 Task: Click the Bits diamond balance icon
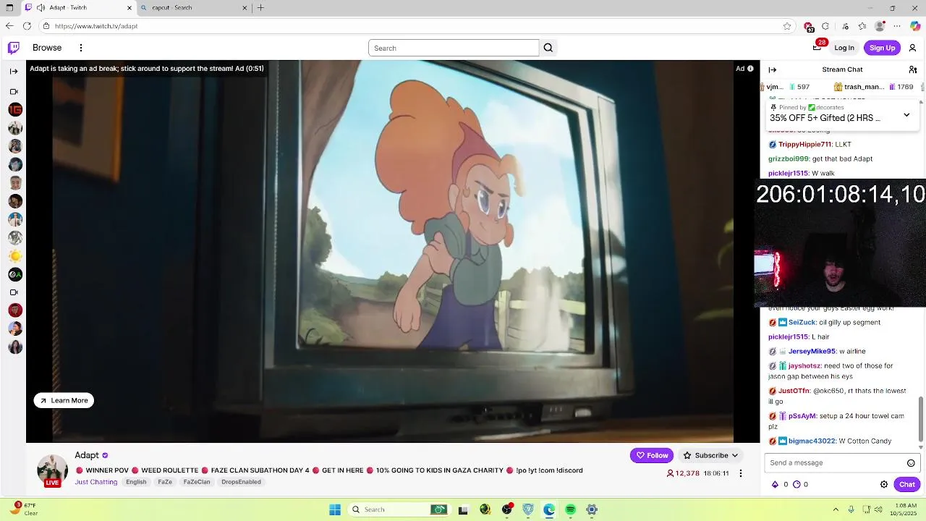point(776,485)
